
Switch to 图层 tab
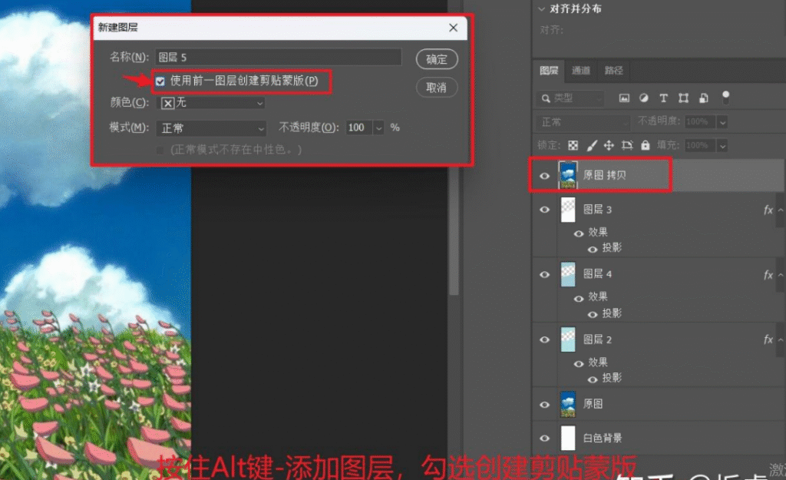[549, 71]
